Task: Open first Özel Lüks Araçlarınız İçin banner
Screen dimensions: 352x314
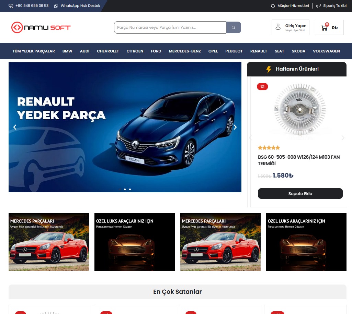Action: tap(135, 242)
